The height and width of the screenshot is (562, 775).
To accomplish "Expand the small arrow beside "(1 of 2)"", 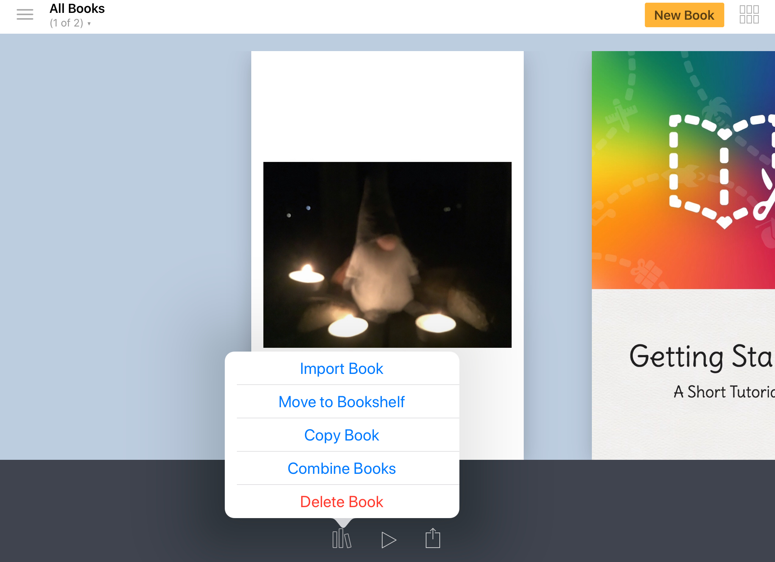I will [x=89, y=24].
